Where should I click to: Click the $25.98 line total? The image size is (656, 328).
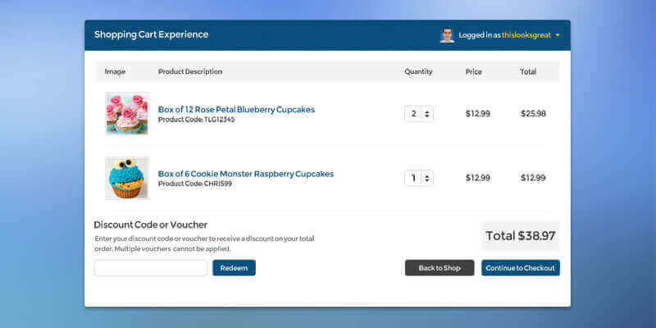point(533,114)
